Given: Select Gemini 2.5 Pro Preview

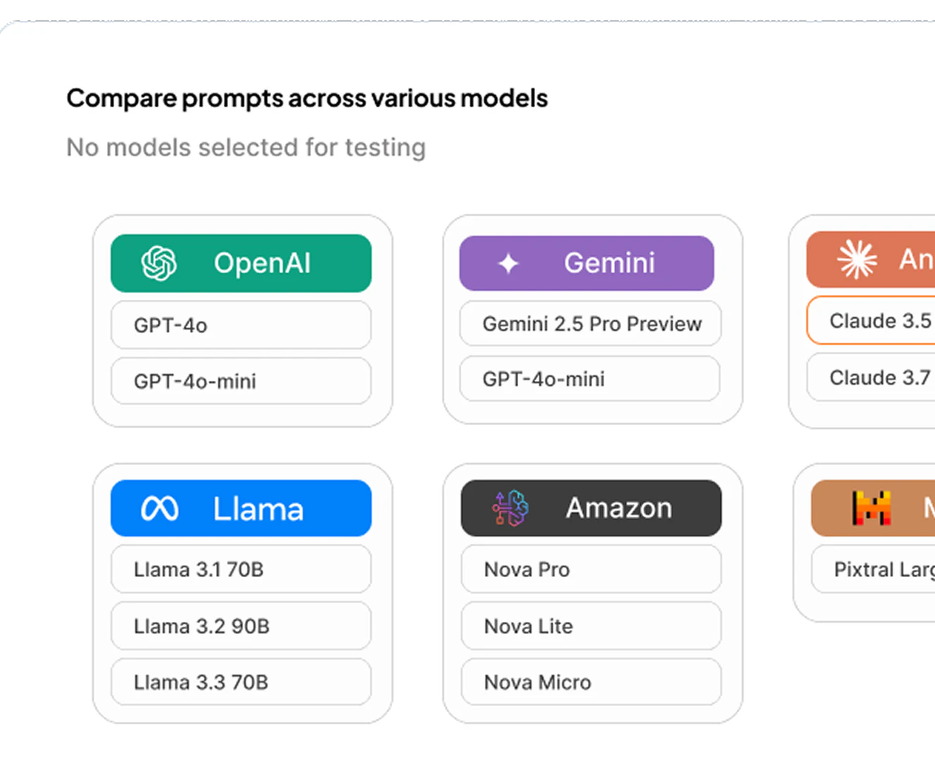Looking at the screenshot, I should 591,324.
